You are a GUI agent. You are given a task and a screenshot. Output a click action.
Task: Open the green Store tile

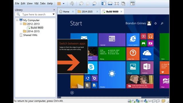point(164,47)
